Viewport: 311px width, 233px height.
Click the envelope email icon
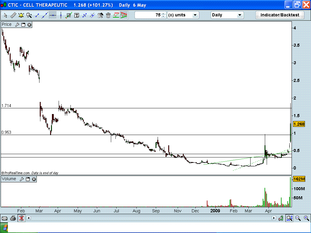[x=4, y=218]
